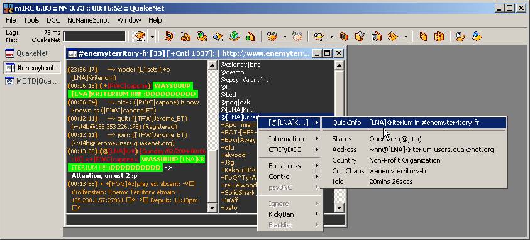
Task: Click the starburst folder toolbar icon
Action: [x=393, y=36]
